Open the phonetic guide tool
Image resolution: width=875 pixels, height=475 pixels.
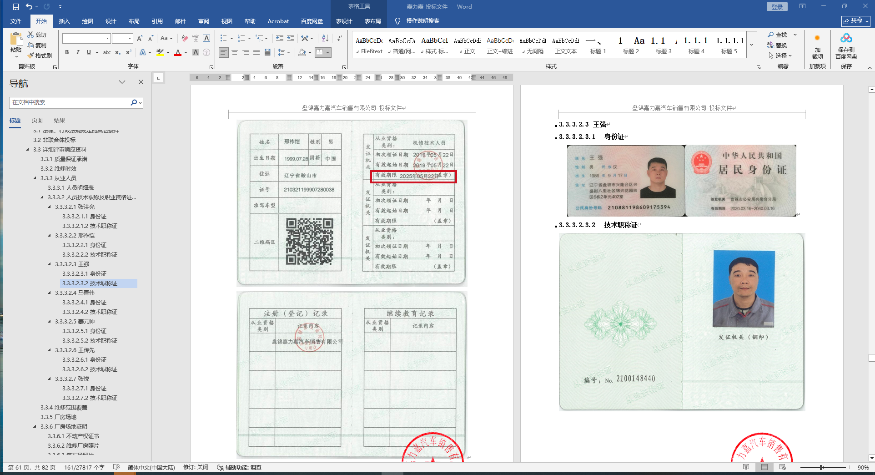196,38
